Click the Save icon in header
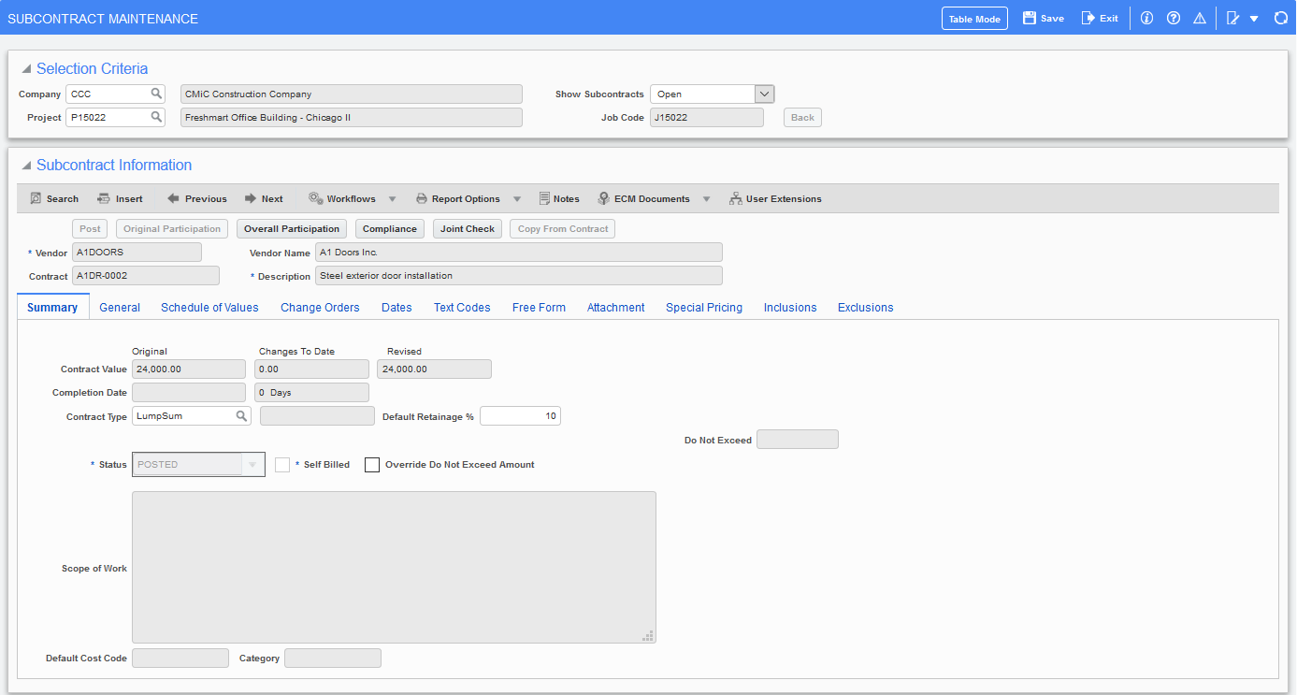The width and height of the screenshot is (1297, 695). coord(1030,19)
